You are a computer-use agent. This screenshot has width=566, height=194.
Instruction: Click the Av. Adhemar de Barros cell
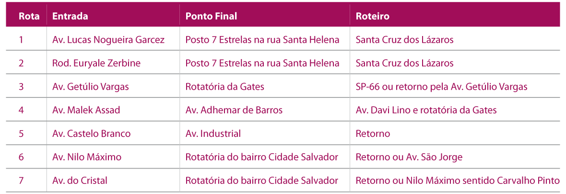(x=234, y=110)
